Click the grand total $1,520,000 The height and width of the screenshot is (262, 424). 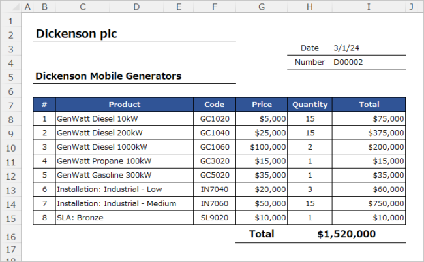pos(346,234)
